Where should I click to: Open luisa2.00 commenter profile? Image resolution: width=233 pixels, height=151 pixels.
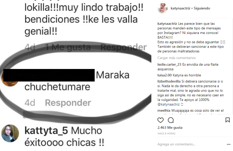164,75
